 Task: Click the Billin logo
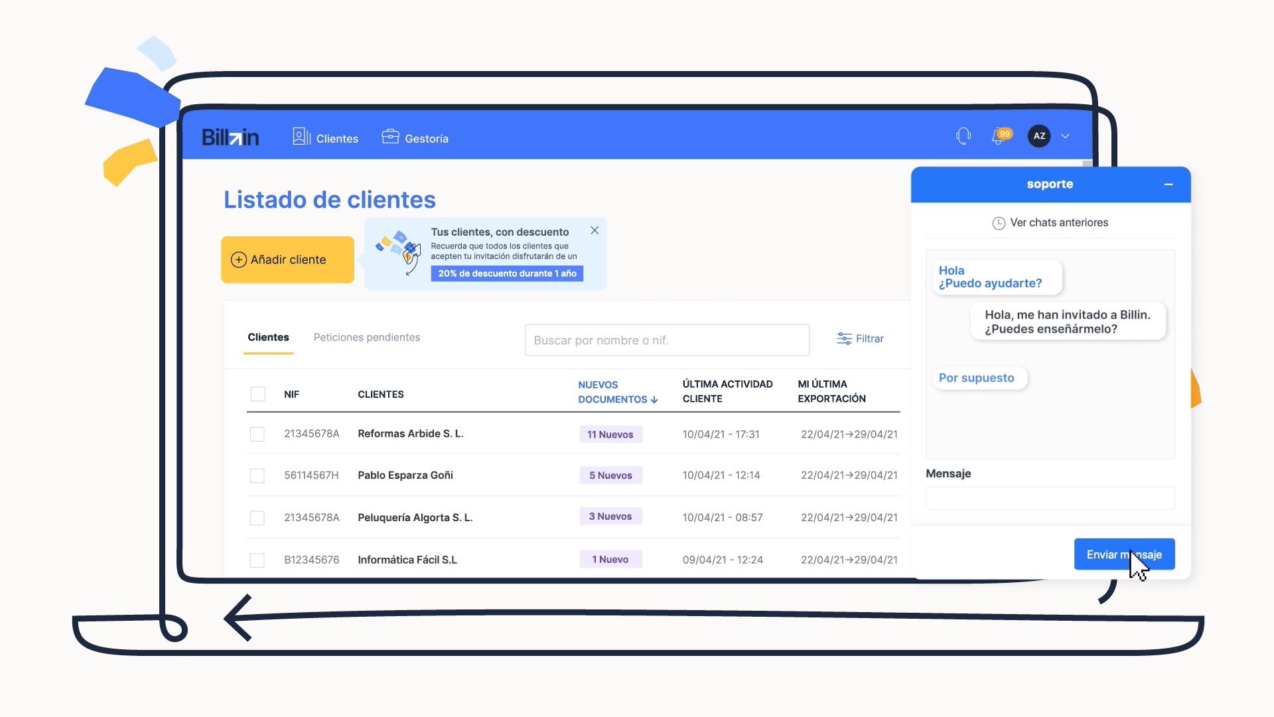click(230, 137)
